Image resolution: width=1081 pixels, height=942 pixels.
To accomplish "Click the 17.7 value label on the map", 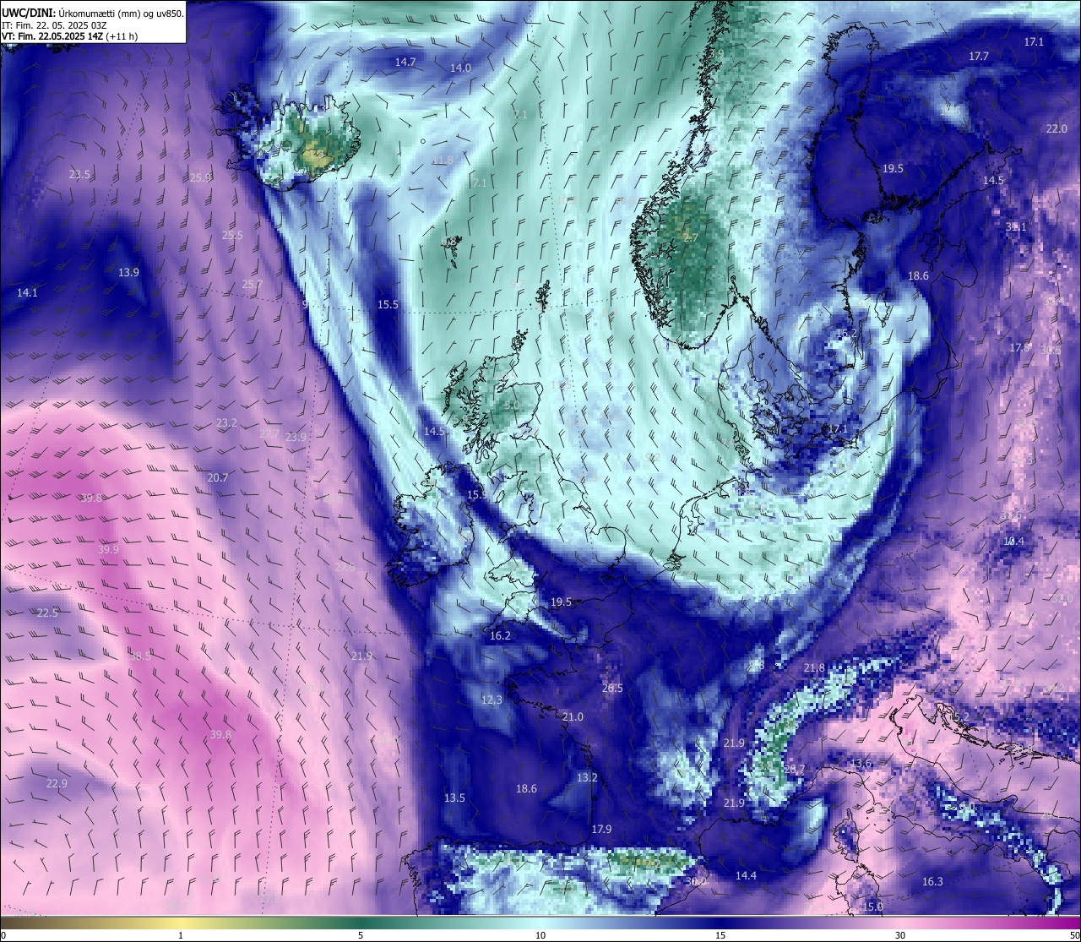I will (x=978, y=57).
